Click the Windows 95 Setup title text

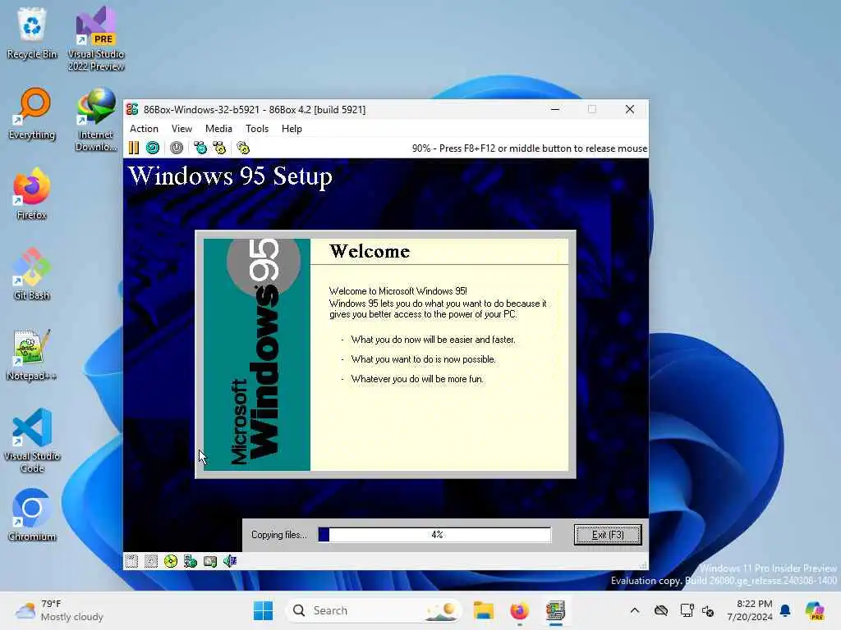coord(230,176)
